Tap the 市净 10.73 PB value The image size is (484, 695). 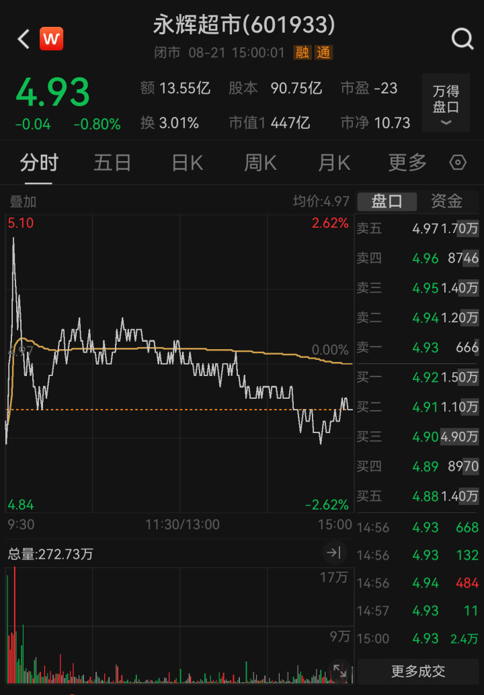375,123
